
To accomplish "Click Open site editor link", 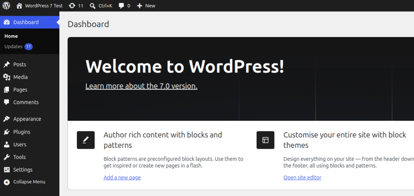I will (302, 177).
